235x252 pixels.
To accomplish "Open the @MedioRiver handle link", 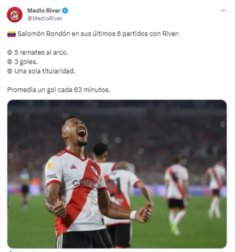I will pos(45,18).
